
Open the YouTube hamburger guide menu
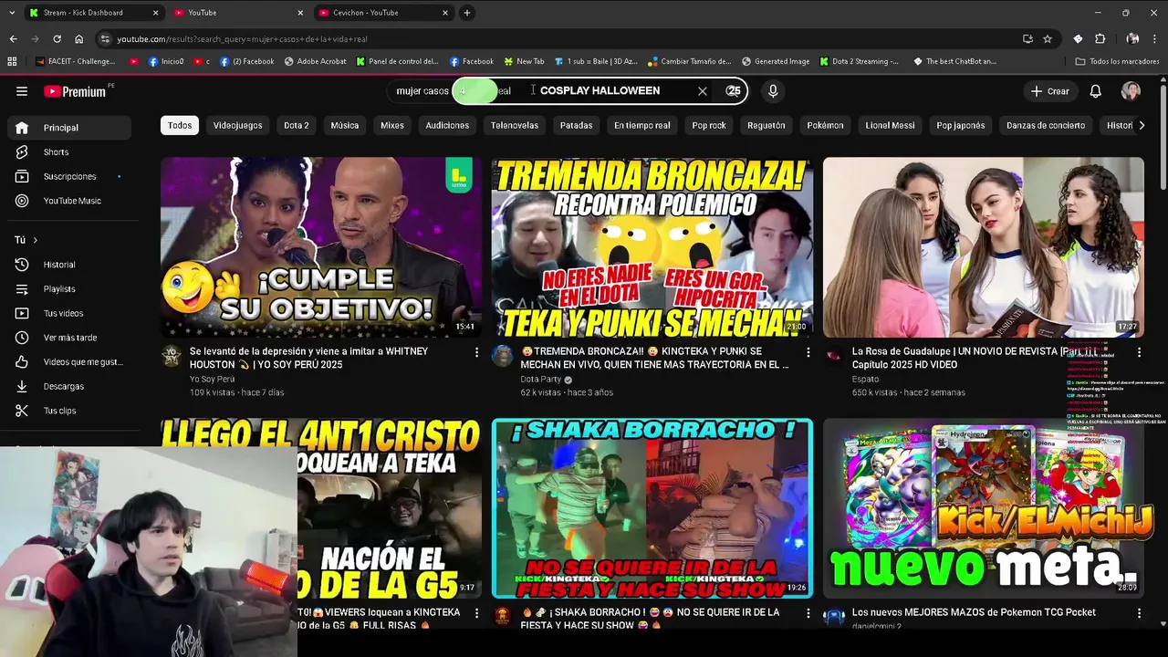coord(22,91)
